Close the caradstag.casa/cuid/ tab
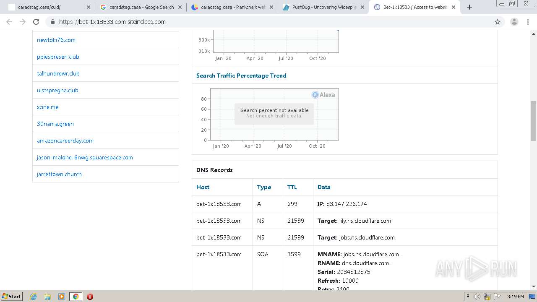537x302 pixels. click(x=88, y=7)
